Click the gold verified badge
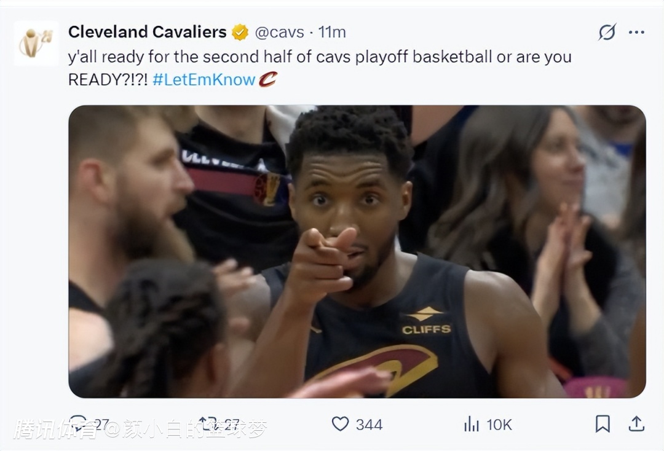Viewport: 664px width, 451px height. (240, 32)
